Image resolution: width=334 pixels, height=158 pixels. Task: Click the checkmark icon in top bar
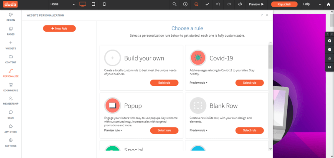tap(207, 4)
